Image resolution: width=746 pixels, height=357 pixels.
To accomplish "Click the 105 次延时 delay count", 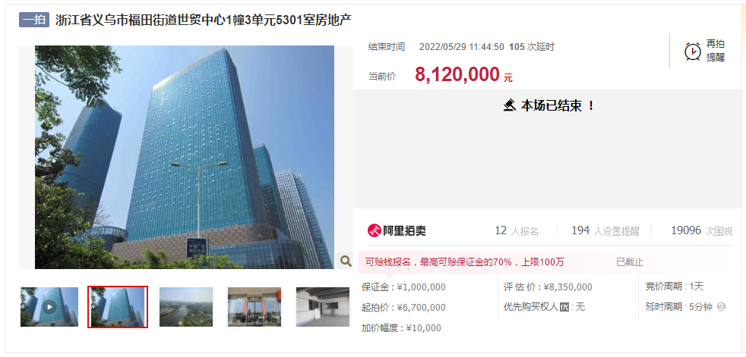I will [x=532, y=47].
